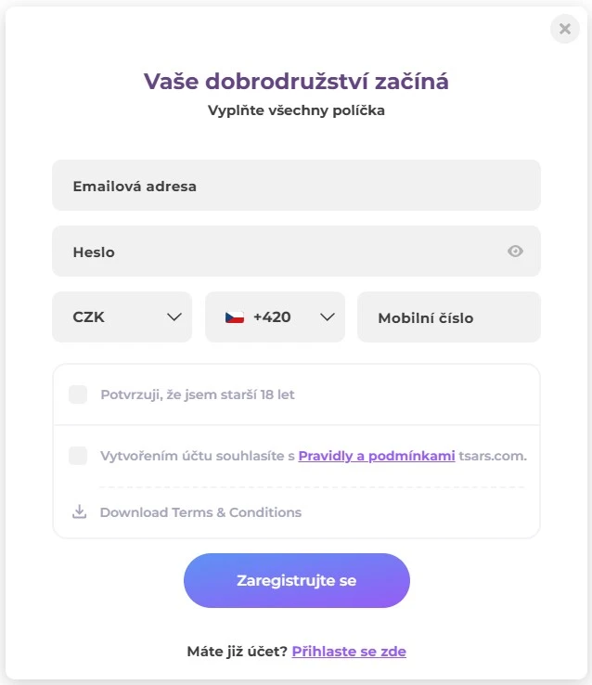The width and height of the screenshot is (592, 685).
Task: Expand the +420 country code chevron
Action: 327,317
